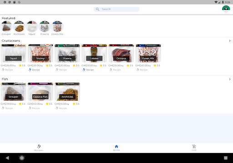View Recipe link under Octopus
Screen dimensions: 233x163
coord(115,70)
